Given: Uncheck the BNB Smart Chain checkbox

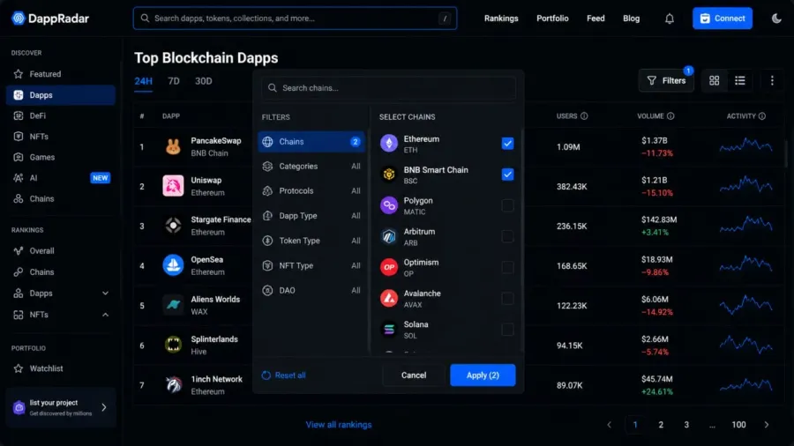Looking at the screenshot, I should [x=507, y=175].
